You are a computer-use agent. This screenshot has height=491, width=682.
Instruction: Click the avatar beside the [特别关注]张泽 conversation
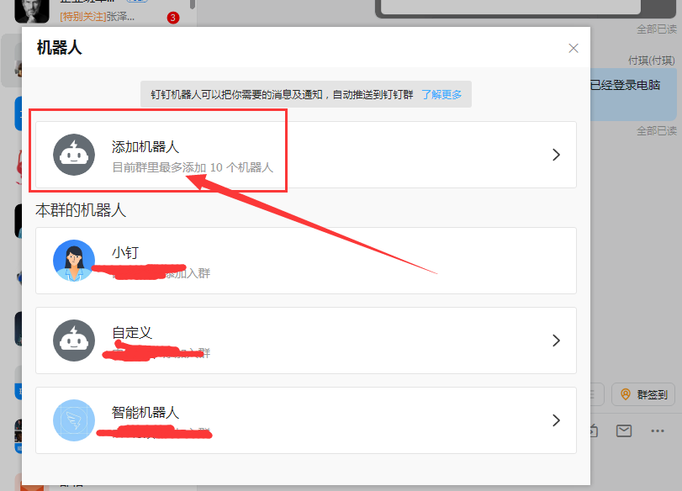pos(32,11)
